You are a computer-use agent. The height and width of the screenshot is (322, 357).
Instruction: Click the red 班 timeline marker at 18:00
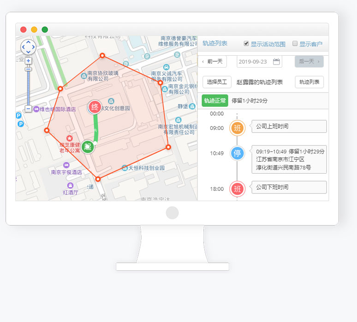coord(237,189)
